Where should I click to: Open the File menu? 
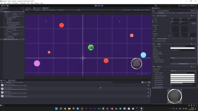click(x=2, y=3)
